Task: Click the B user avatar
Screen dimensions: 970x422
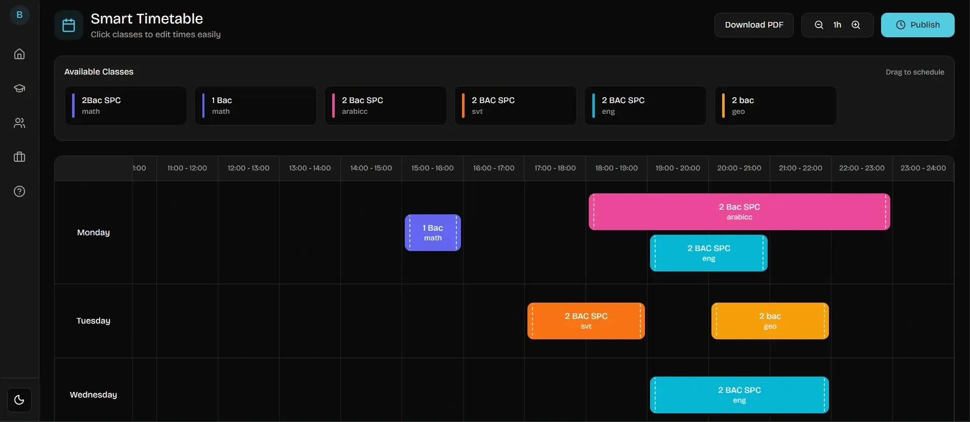Action: click(x=19, y=15)
